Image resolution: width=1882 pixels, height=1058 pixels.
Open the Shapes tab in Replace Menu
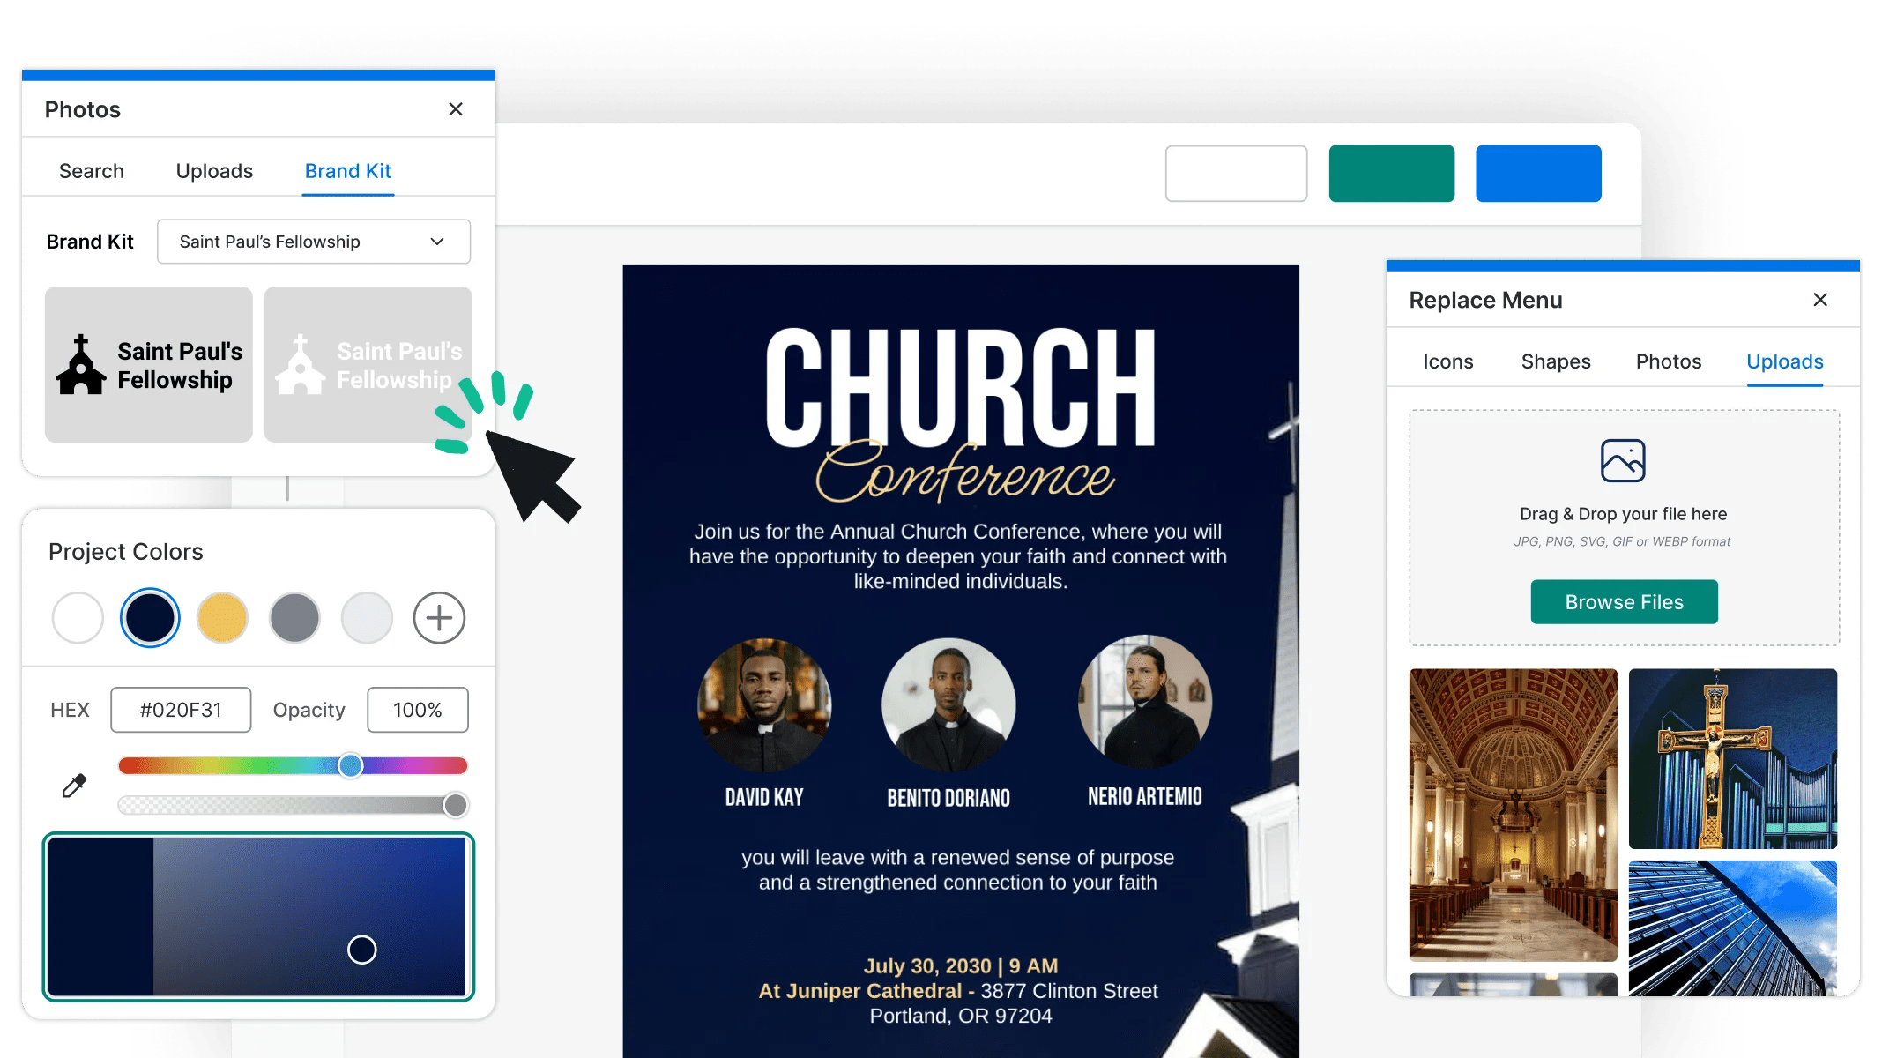click(1555, 361)
